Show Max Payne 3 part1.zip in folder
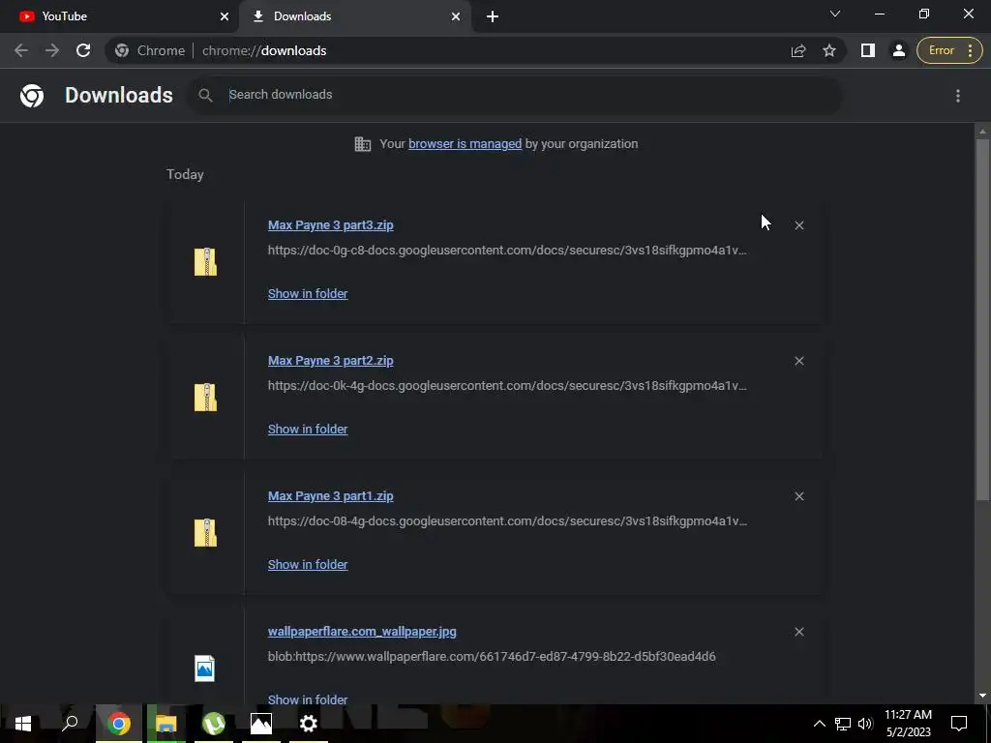 (308, 565)
